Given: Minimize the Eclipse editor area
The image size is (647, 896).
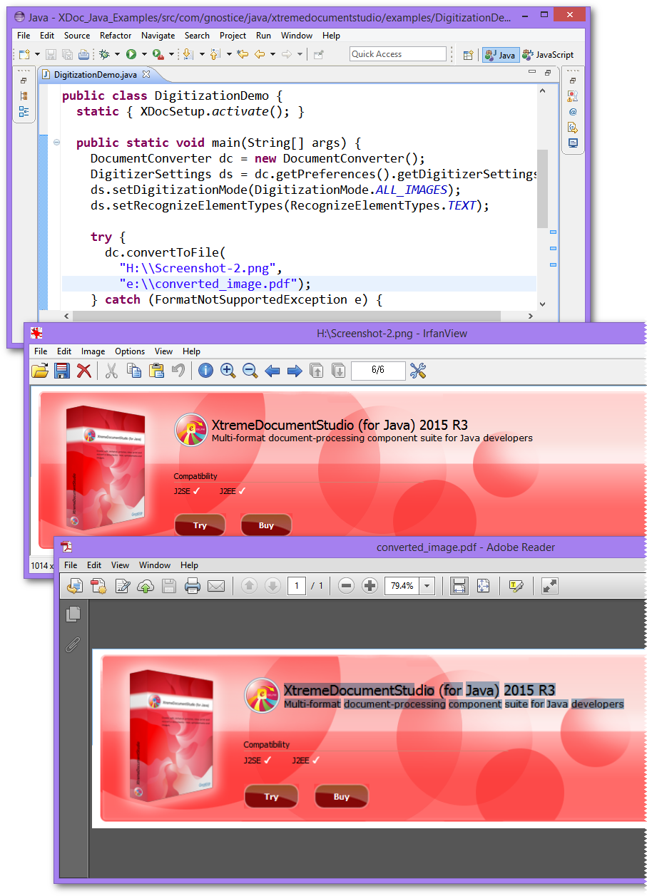Looking at the screenshot, I should click(531, 73).
